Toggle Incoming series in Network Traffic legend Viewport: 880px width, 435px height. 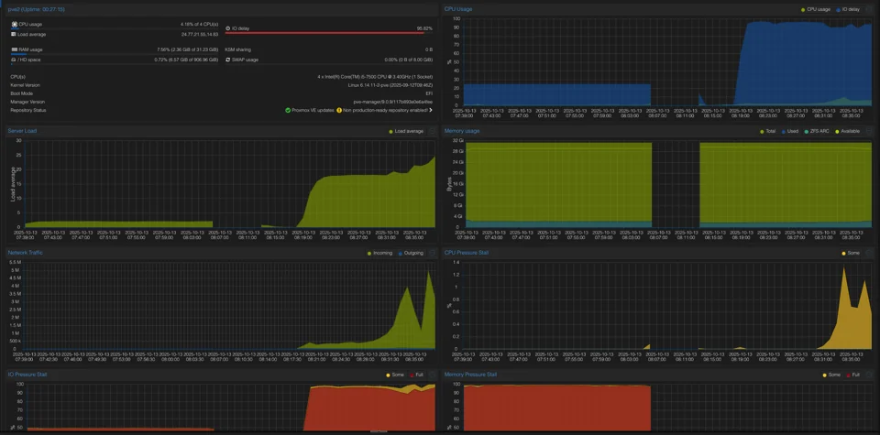point(379,253)
